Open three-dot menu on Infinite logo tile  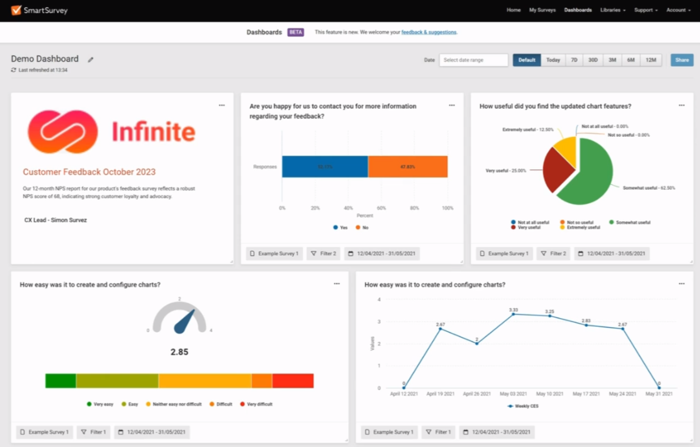point(222,105)
